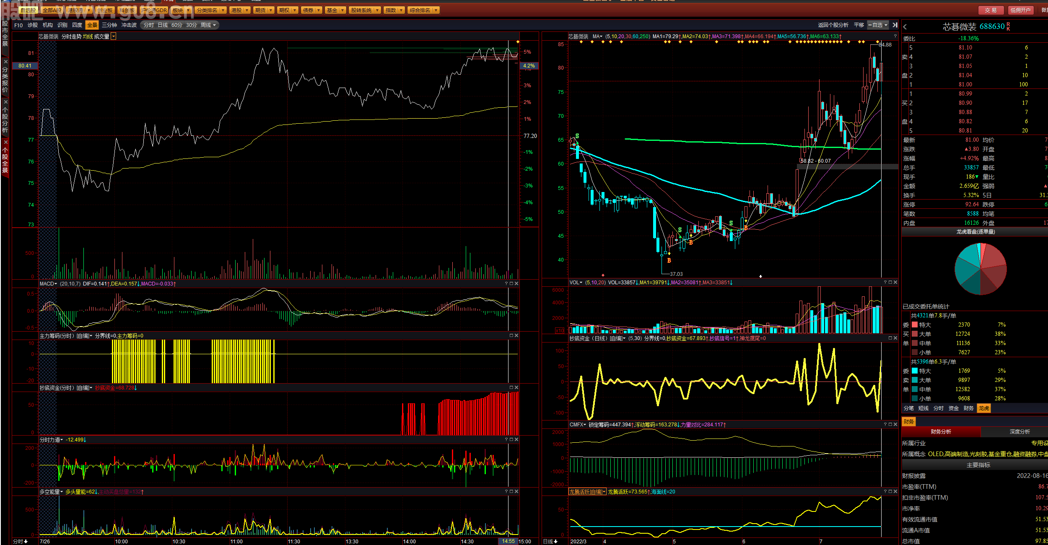This screenshot has width=1048, height=545.
Task: Maximize the VOL indicator panel
Action: (890, 282)
